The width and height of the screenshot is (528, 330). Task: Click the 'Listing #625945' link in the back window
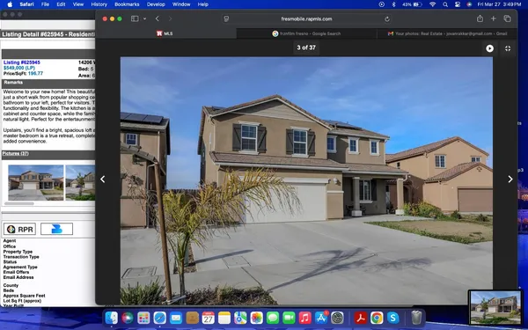click(21, 62)
